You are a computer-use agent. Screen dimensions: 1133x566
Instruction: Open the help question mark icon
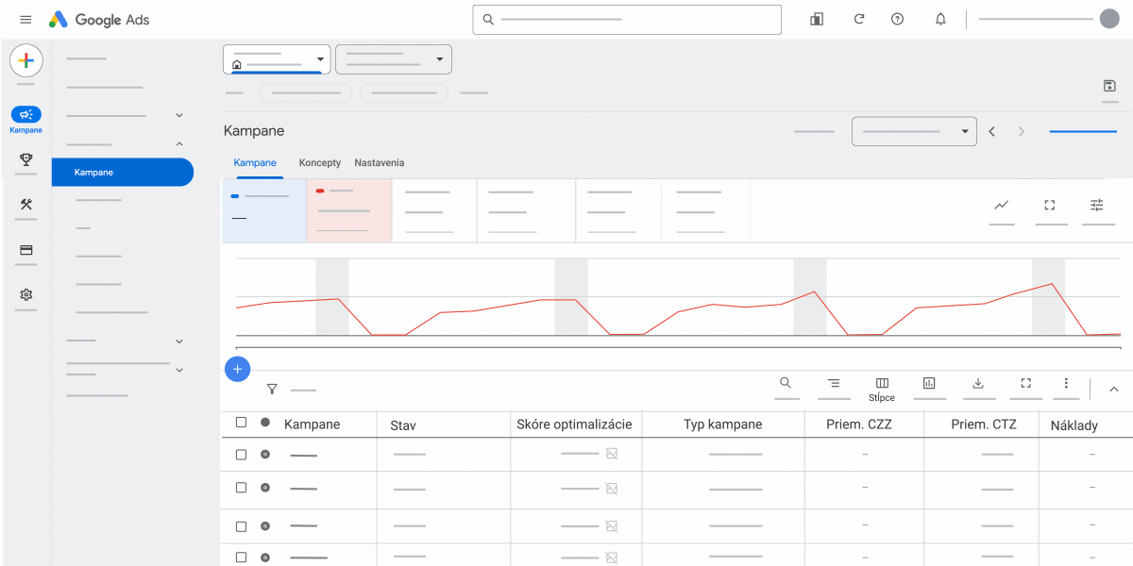(898, 19)
